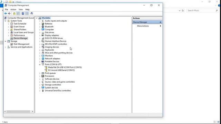This screenshot has width=221, height=124.
Task: Click the Event Viewer icon
Action: click(12, 27)
